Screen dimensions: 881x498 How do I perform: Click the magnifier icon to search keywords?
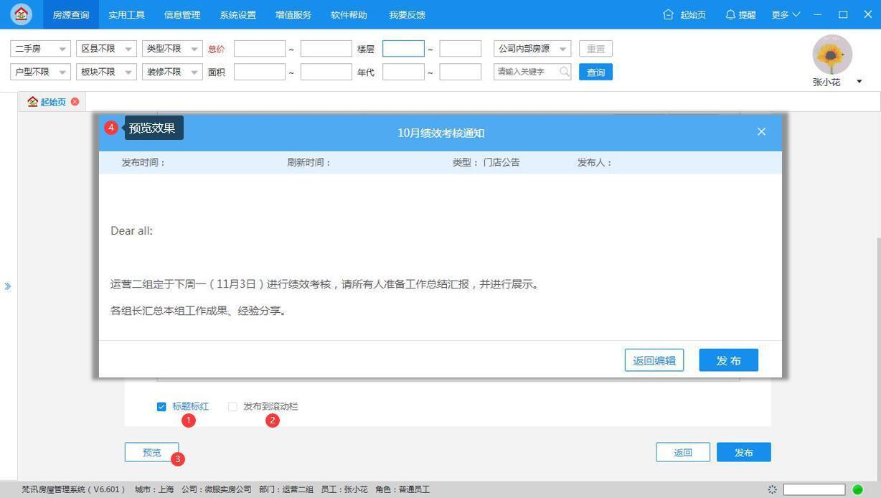(x=564, y=72)
